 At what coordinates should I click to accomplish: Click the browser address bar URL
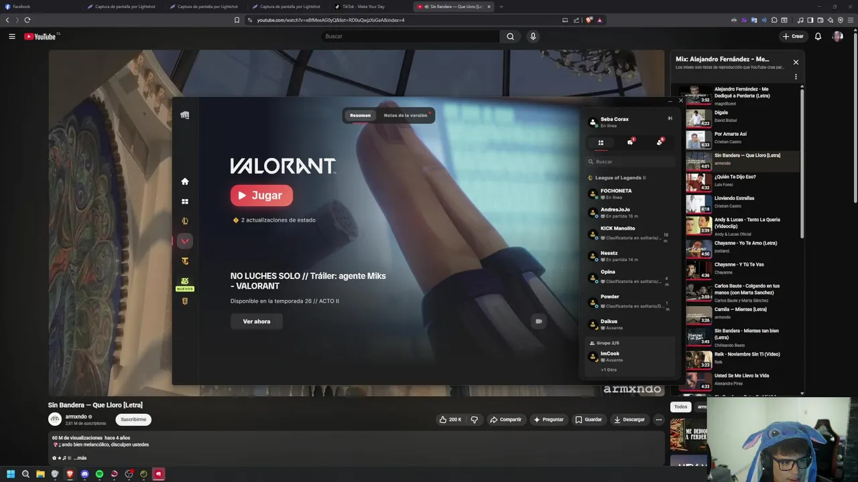pos(330,20)
